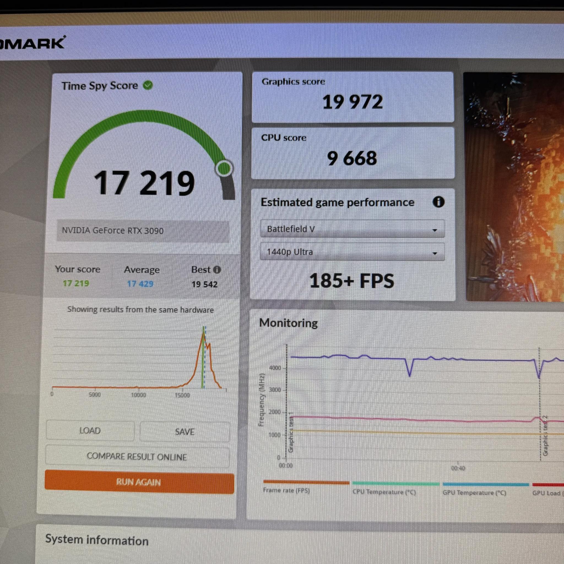564x564 pixels.
Task: Click the Time Spy Score title
Action: 100,86
